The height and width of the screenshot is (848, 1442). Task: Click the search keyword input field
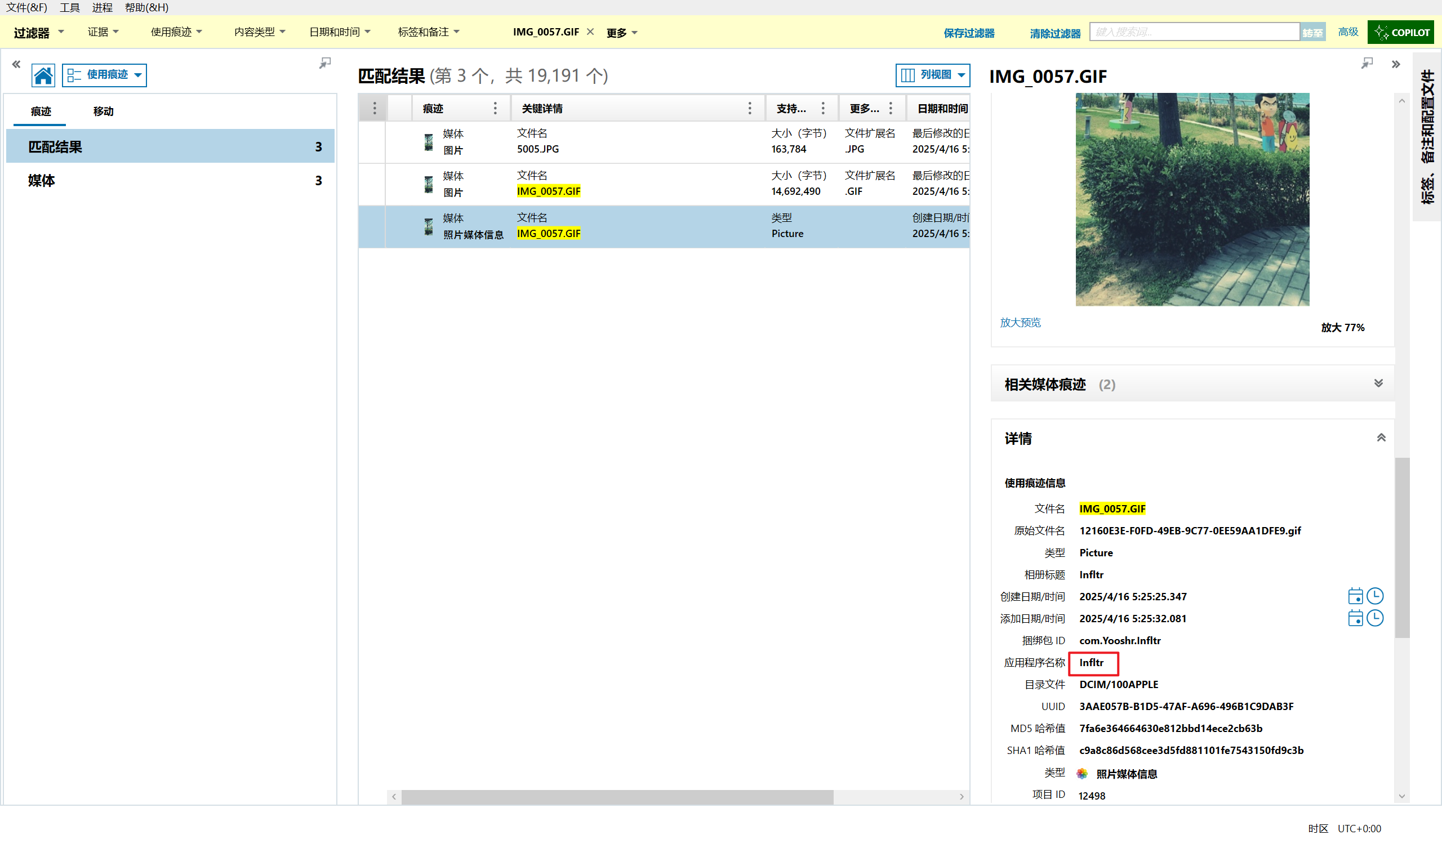click(x=1194, y=32)
